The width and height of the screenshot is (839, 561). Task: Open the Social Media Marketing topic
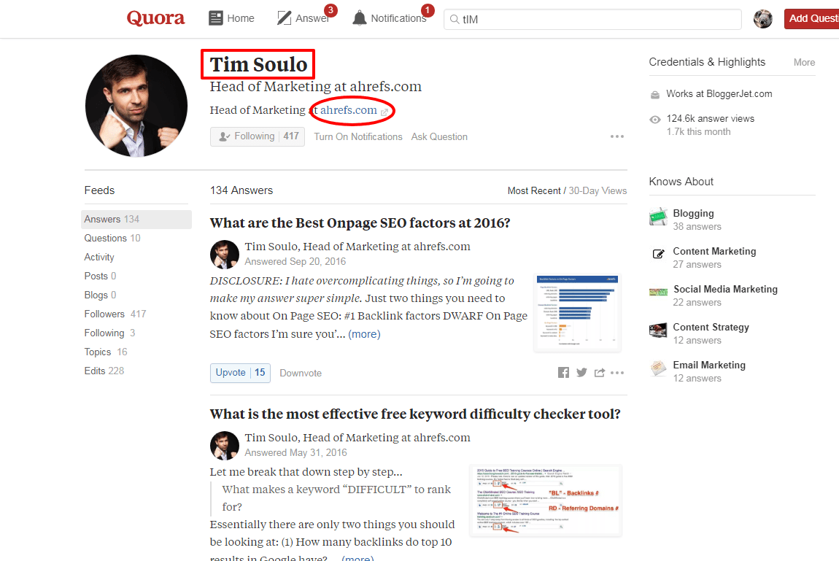[726, 290]
